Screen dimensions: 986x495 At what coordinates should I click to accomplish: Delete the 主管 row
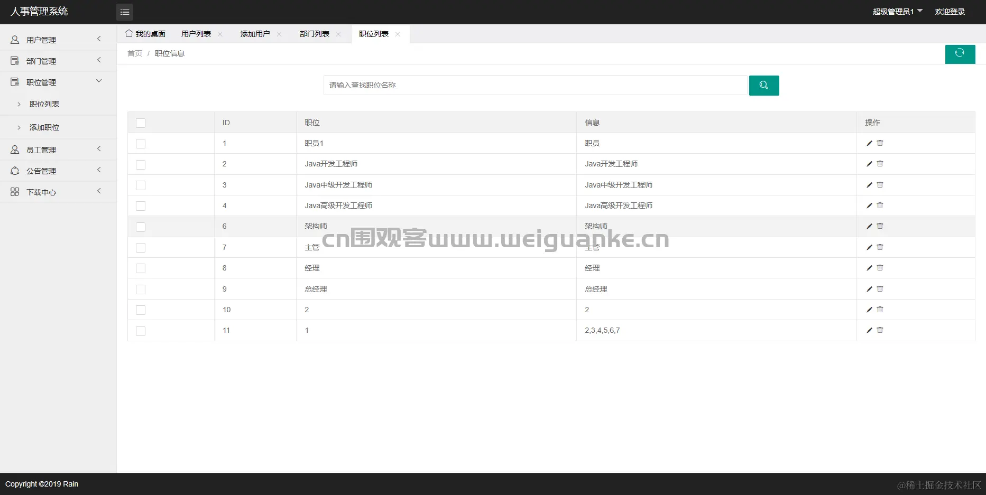880,247
